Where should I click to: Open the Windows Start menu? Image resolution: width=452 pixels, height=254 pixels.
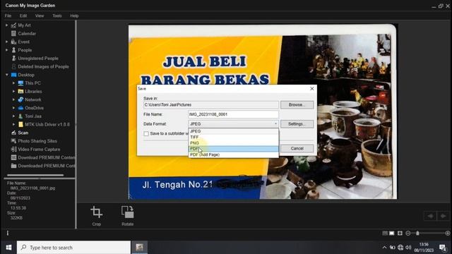pyautogui.click(x=8, y=248)
